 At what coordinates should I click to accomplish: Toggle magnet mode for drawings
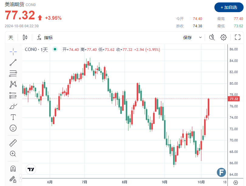13,168
